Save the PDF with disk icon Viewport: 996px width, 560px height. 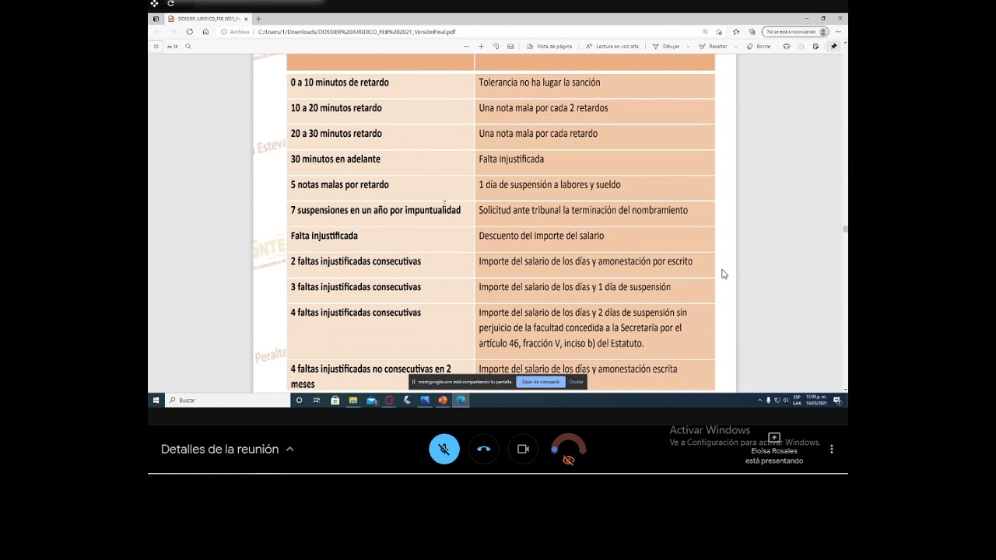801,47
